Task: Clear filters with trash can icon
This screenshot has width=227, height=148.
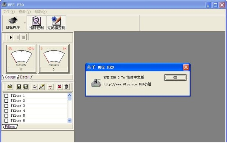Action: click(66, 86)
